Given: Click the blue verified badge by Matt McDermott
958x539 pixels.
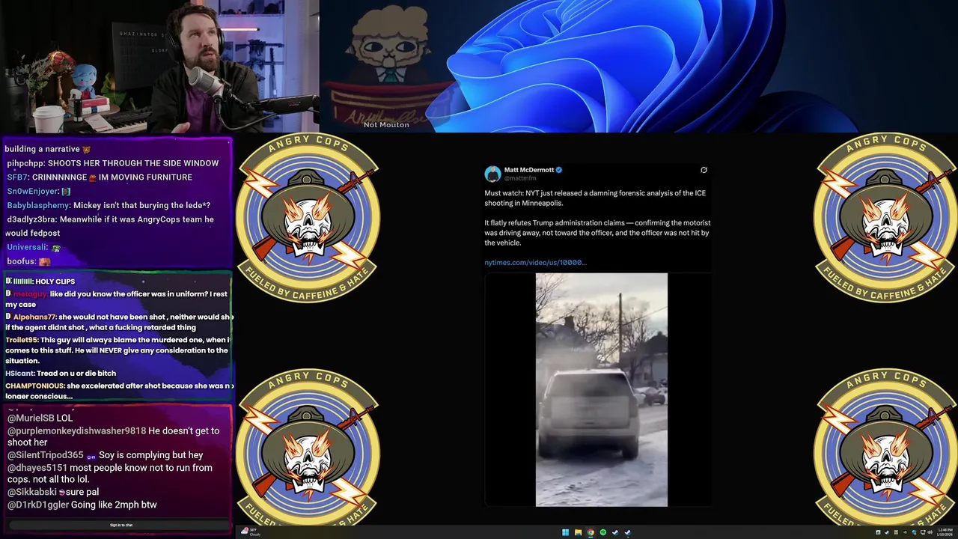Looking at the screenshot, I should [x=559, y=170].
